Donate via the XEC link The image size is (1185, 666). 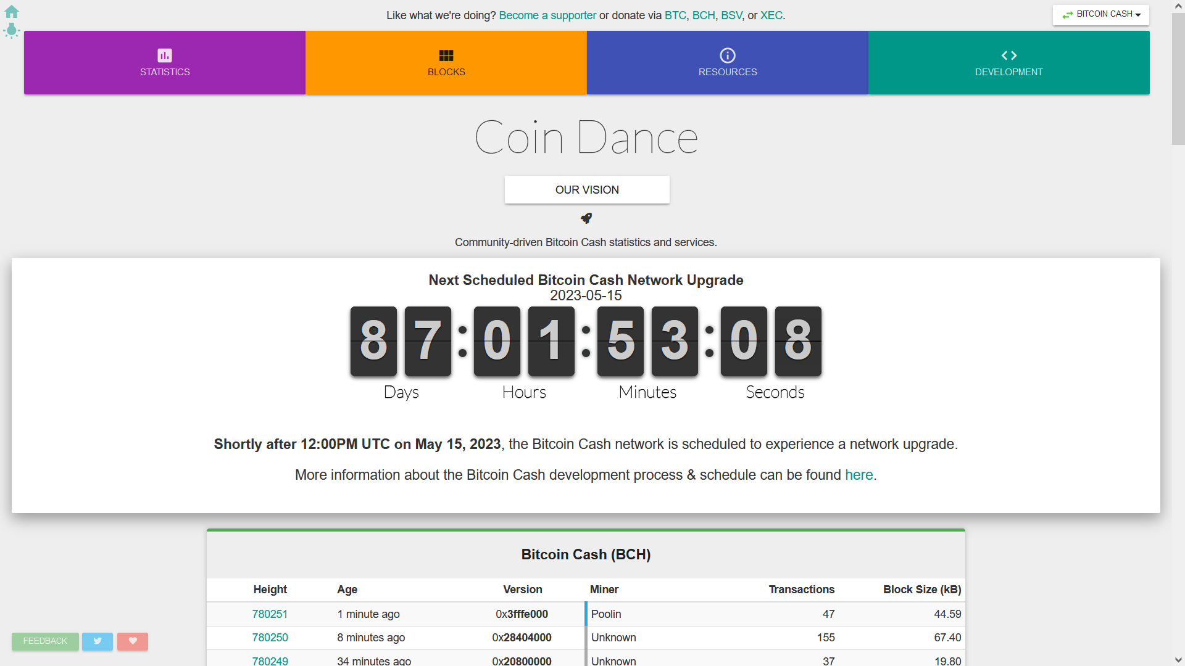coord(771,15)
